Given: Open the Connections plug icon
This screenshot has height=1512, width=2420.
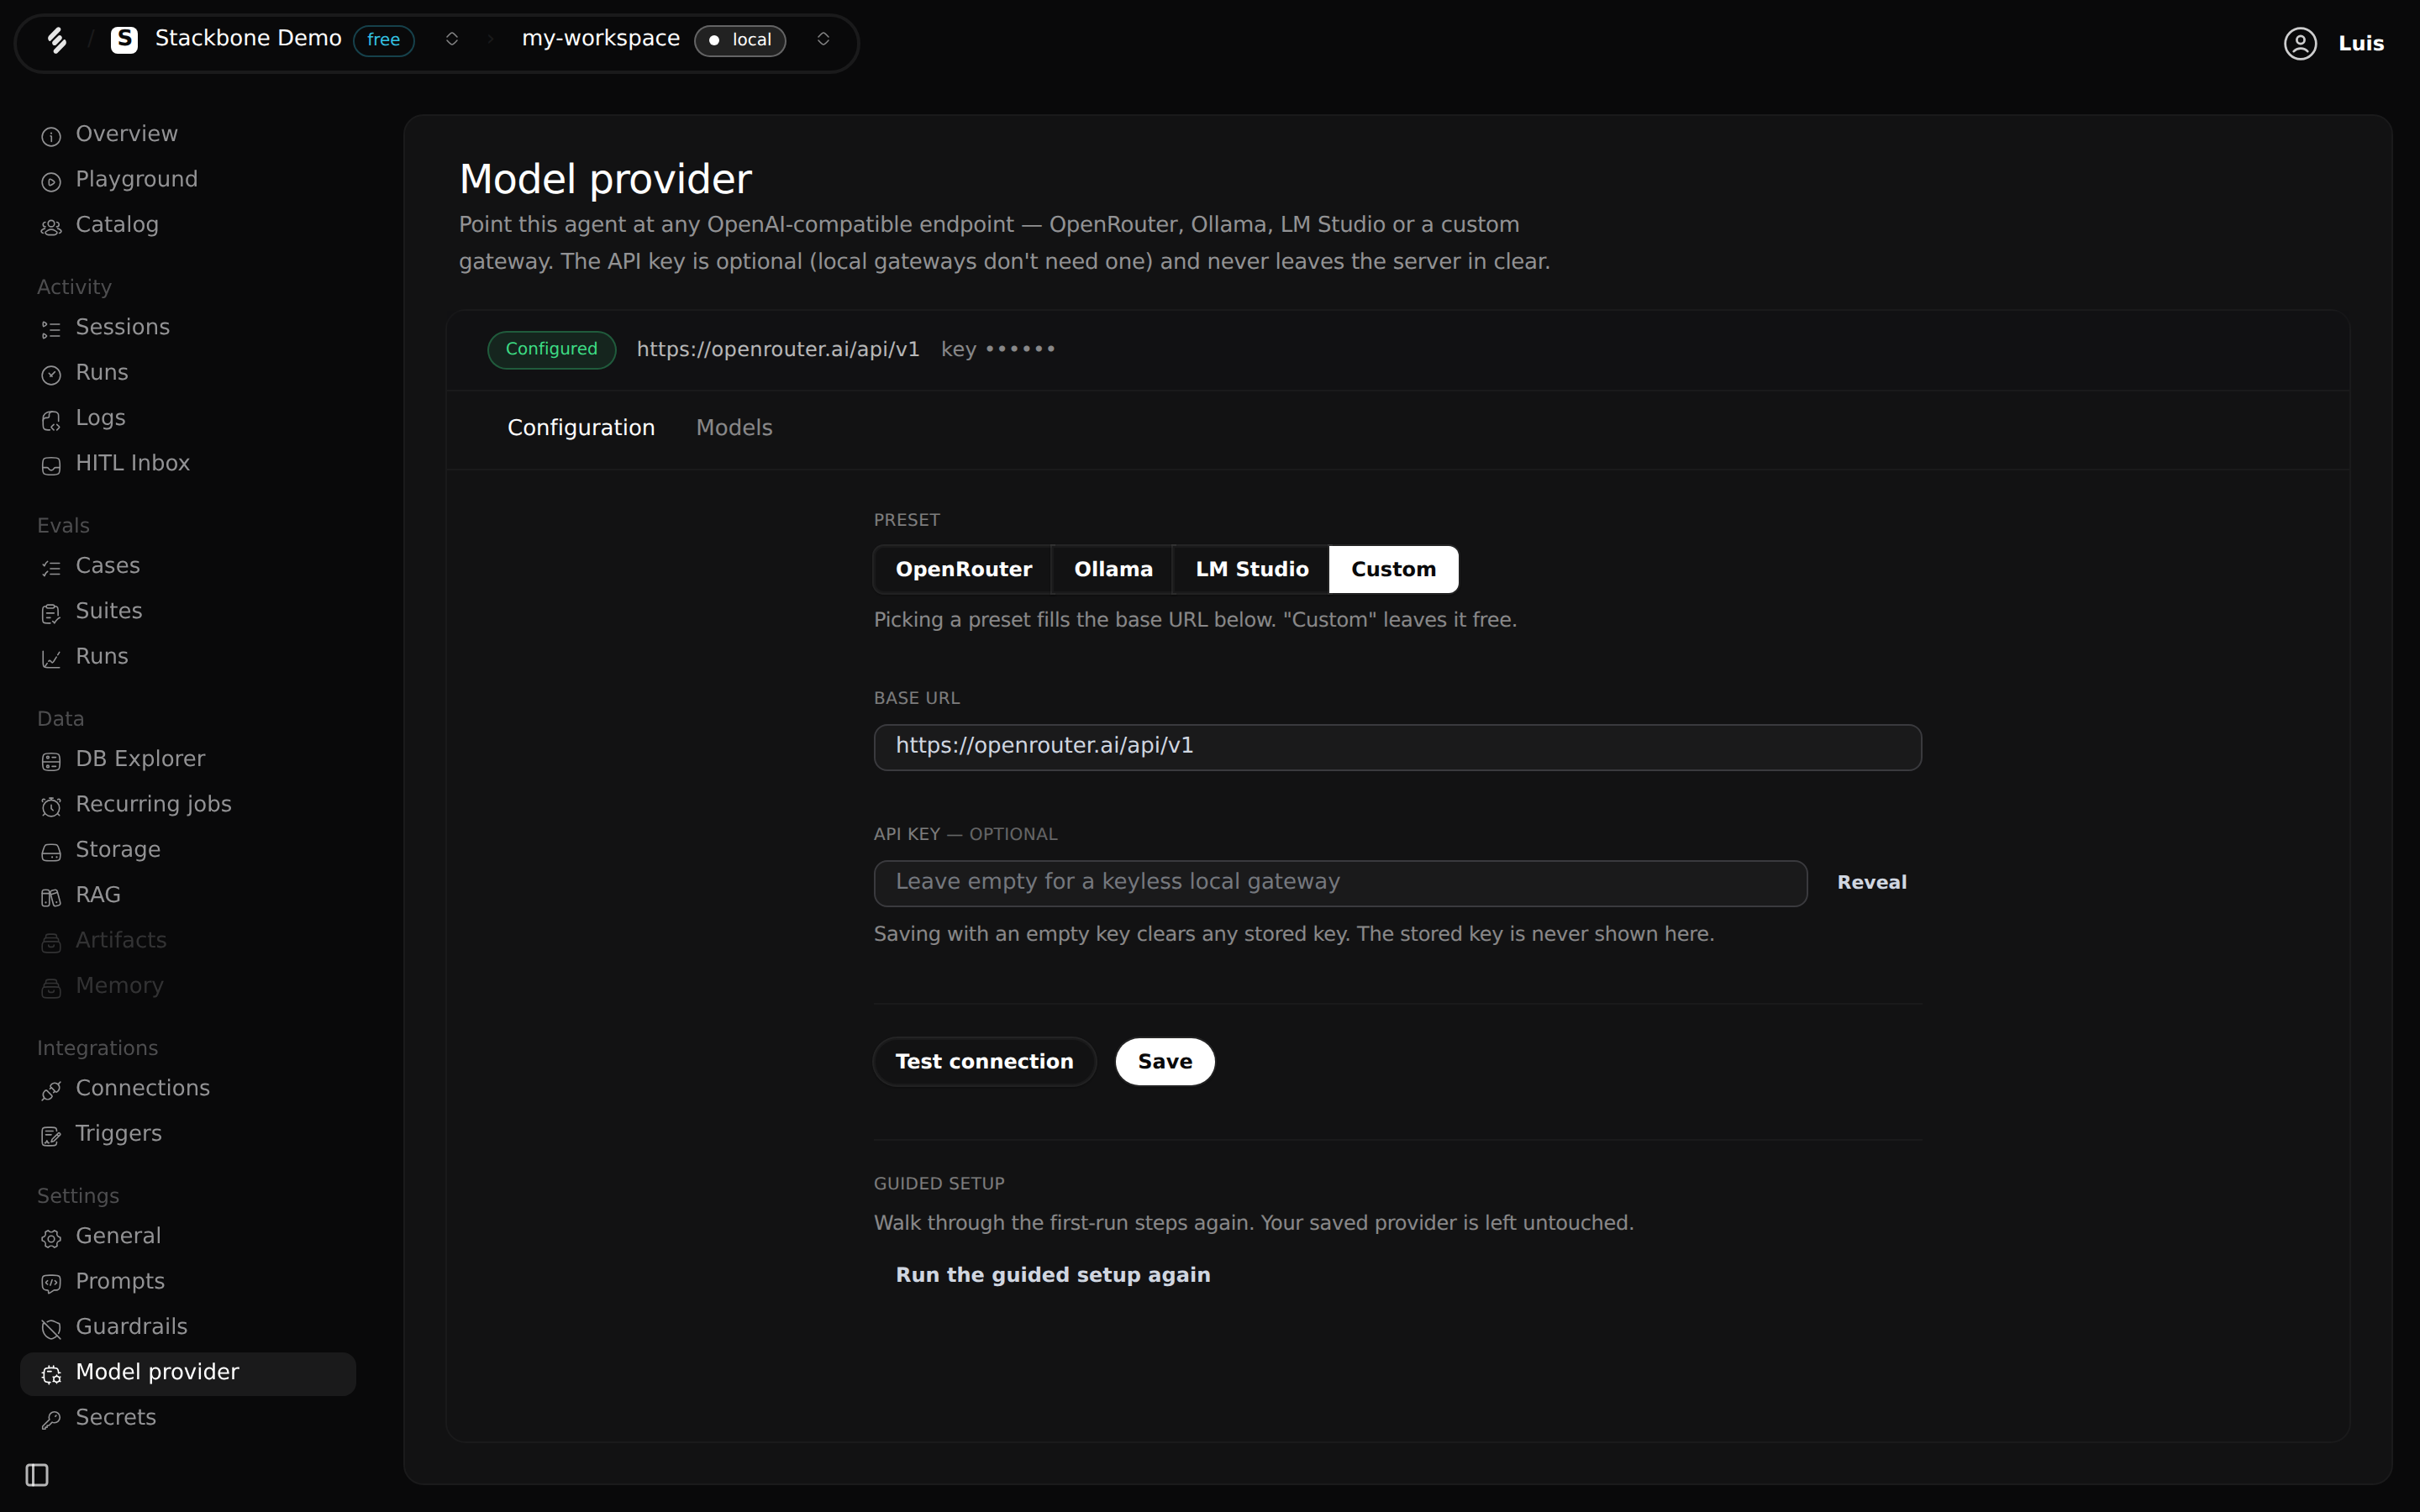Looking at the screenshot, I should point(51,1090).
